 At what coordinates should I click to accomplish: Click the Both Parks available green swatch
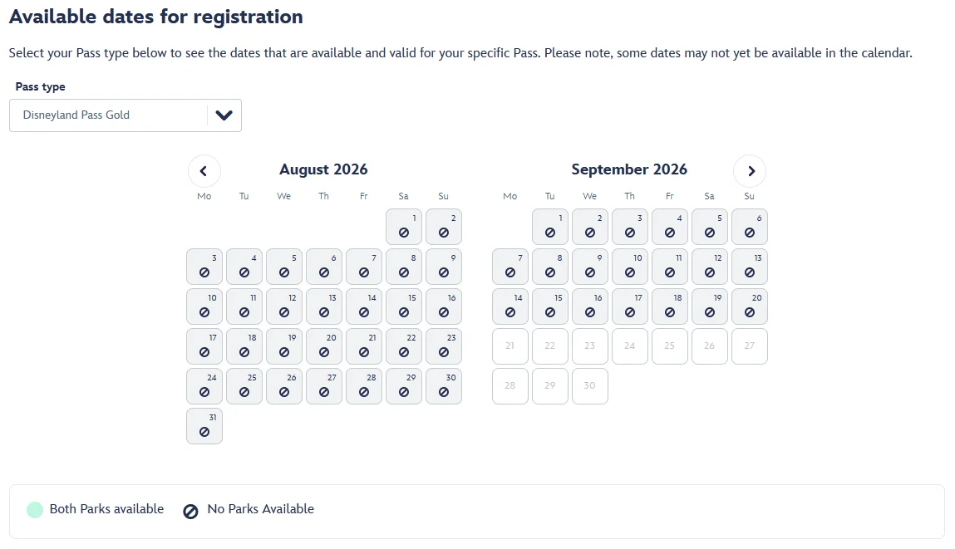click(x=35, y=510)
